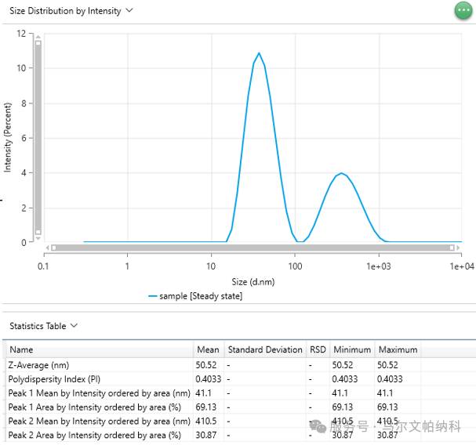Click the top handle of vertical range slider

(38, 43)
